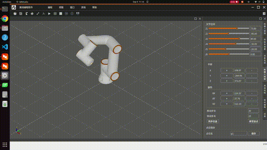This screenshot has width=267, height=150.
Task: Open Visual Studio Code from the Ubuntu dock
Action: tap(5, 47)
